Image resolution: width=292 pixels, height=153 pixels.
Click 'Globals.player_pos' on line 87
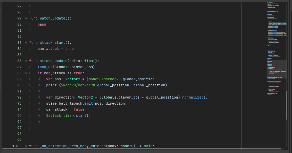[x=74, y=67]
